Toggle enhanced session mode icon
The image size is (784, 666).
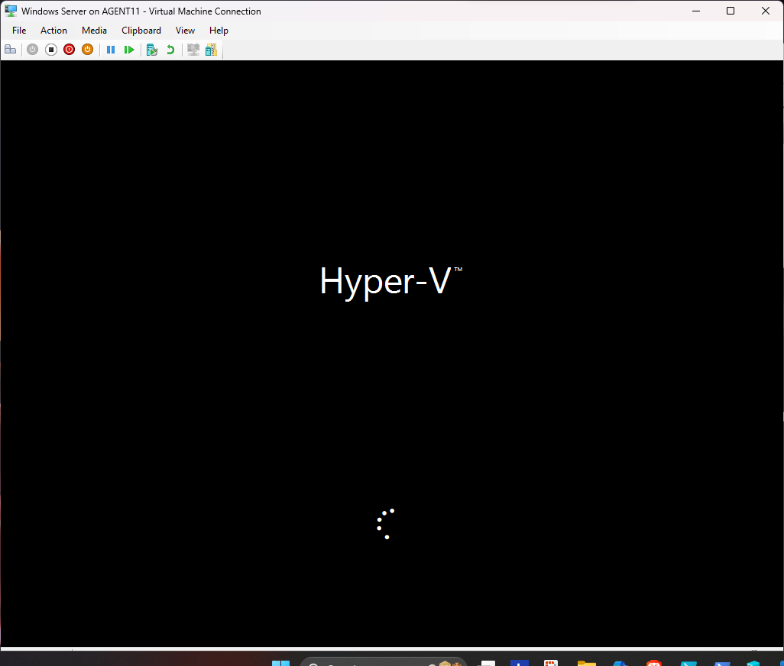[193, 50]
